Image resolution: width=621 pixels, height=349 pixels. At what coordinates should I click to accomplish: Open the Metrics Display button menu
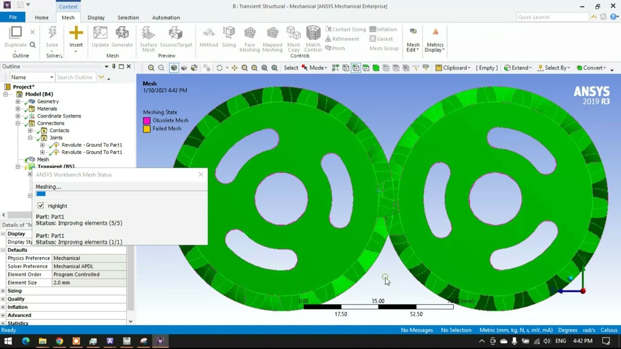pos(435,40)
